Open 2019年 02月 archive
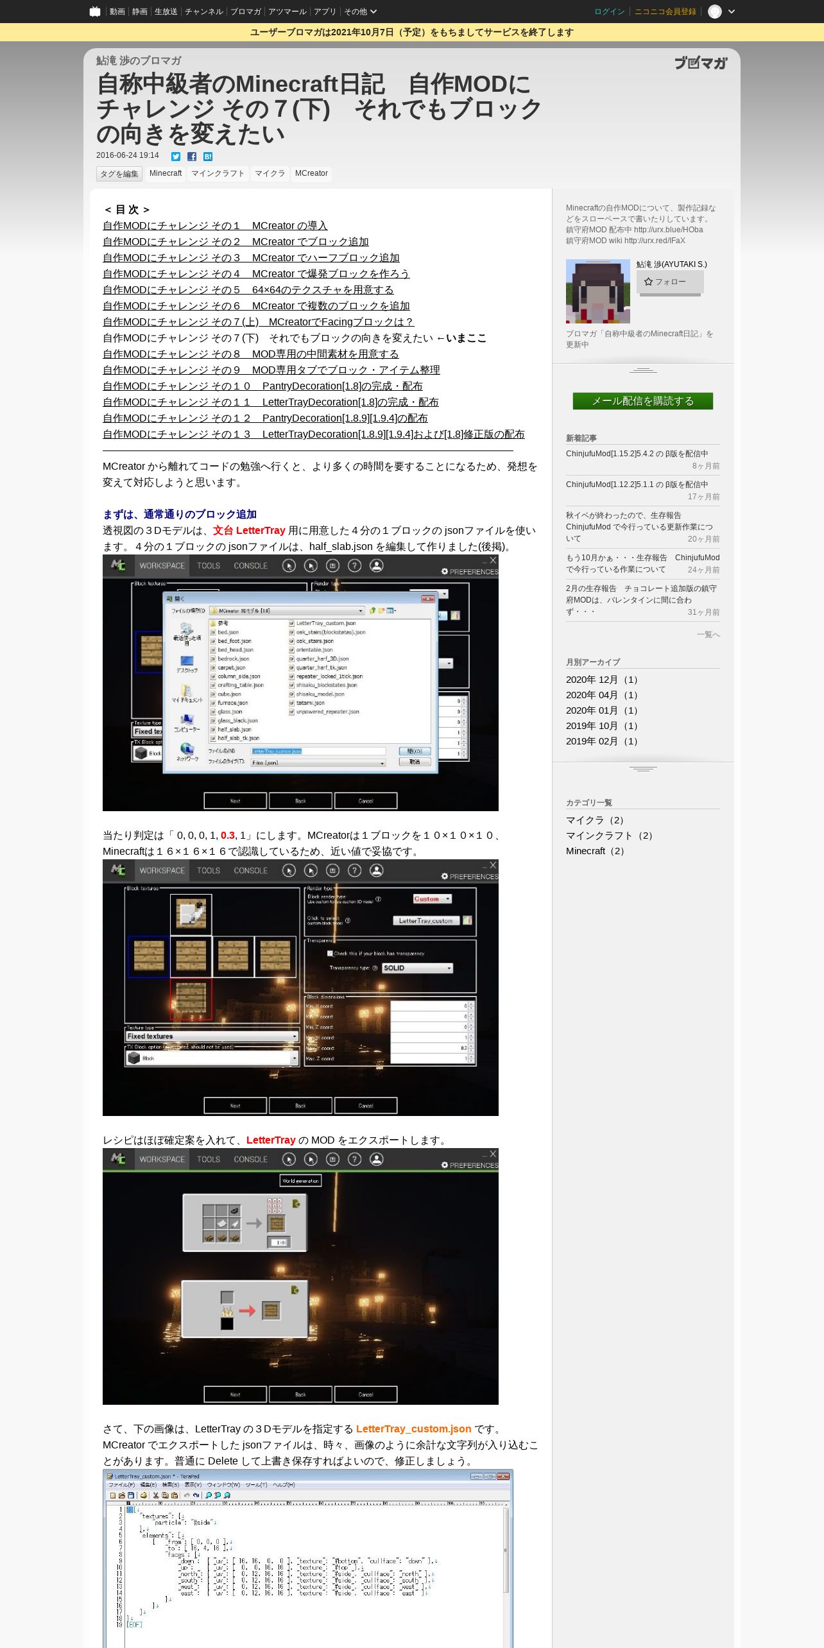This screenshot has width=824, height=1648. (602, 741)
